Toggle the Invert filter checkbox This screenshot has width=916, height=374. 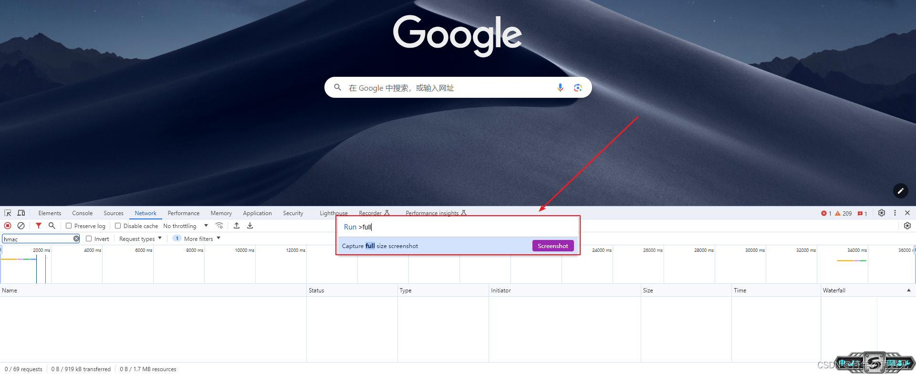coord(89,239)
